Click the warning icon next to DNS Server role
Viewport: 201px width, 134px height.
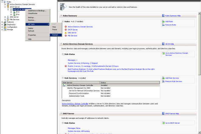tap(66, 33)
